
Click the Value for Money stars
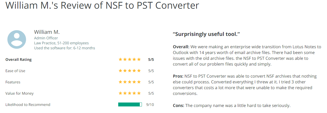coord(130,93)
